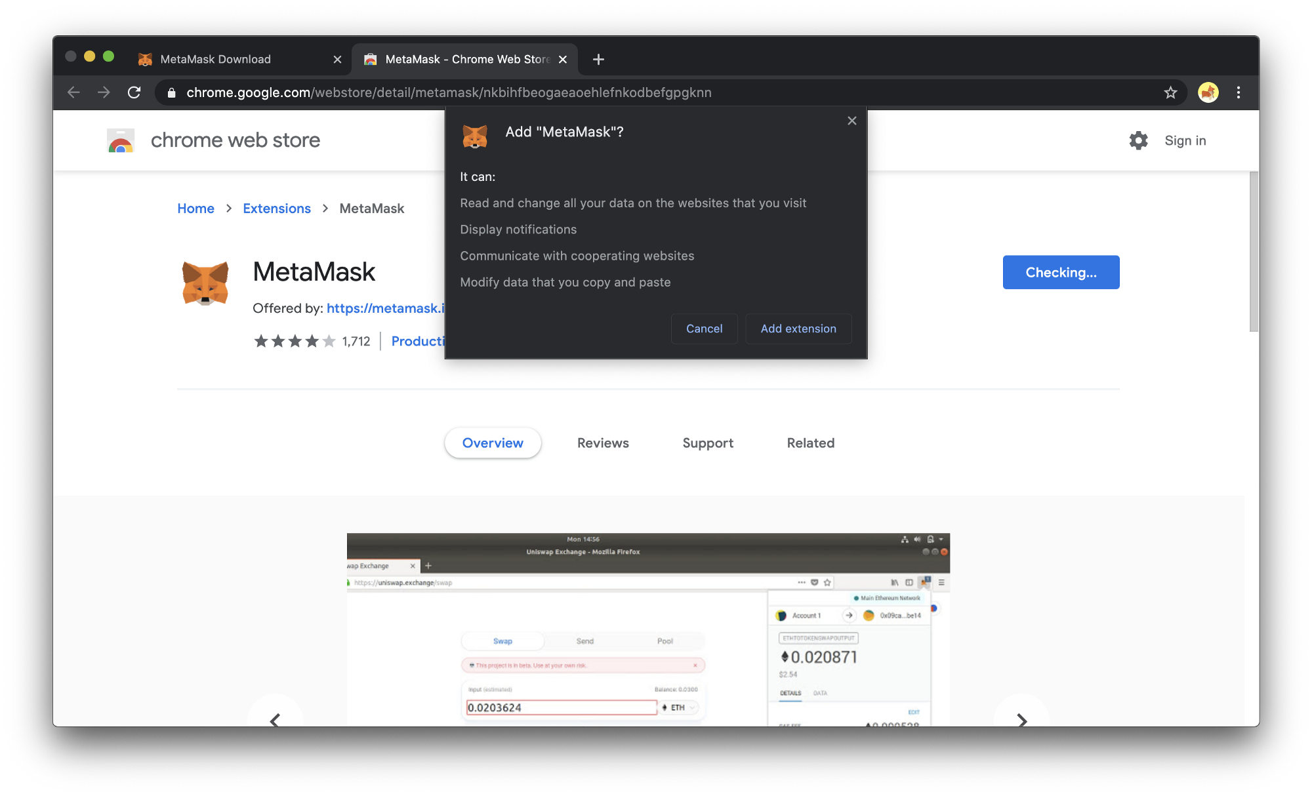The width and height of the screenshot is (1312, 796).
Task: Open the profile avatar in the toolbar
Action: [1208, 92]
